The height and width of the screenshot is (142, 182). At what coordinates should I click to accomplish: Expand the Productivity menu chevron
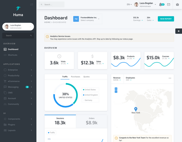point(31,76)
